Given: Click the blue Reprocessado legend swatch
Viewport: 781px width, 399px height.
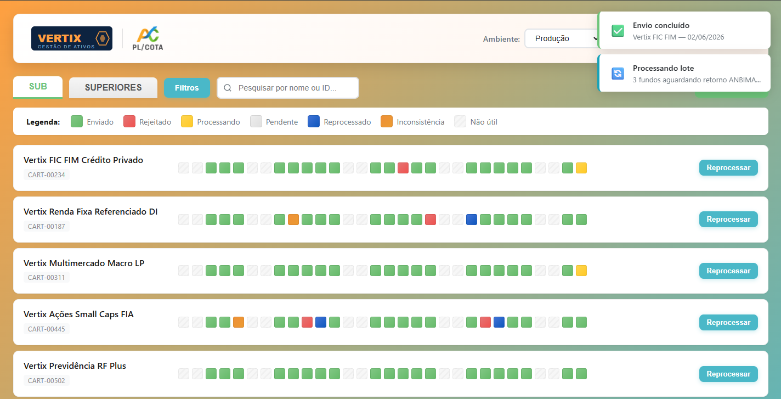Looking at the screenshot, I should [x=314, y=122].
